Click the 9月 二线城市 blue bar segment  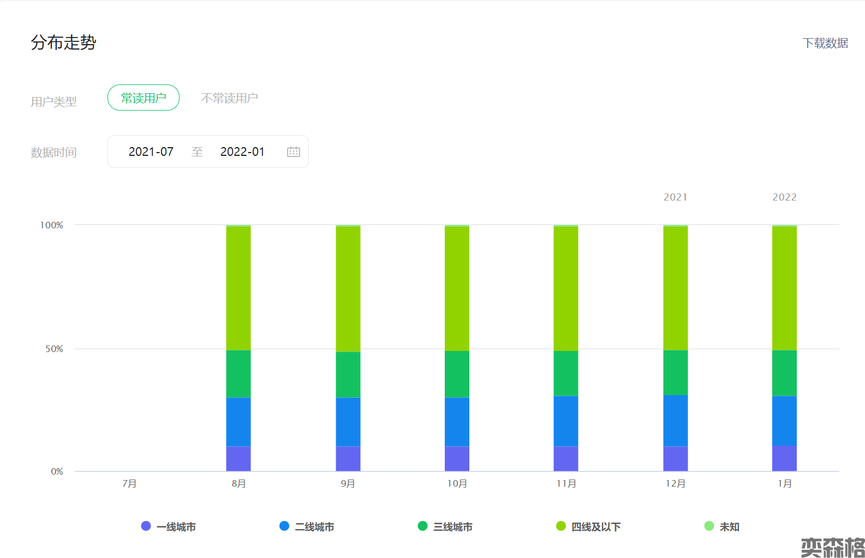348,422
